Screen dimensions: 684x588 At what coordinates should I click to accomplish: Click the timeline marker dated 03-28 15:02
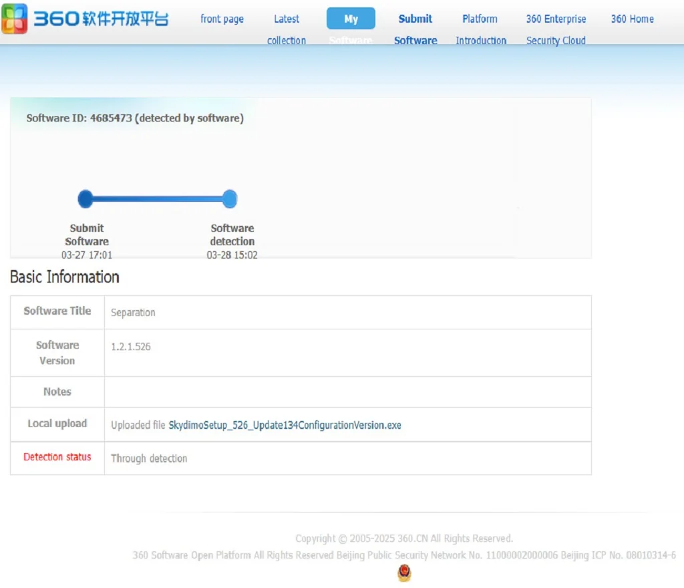click(x=232, y=255)
